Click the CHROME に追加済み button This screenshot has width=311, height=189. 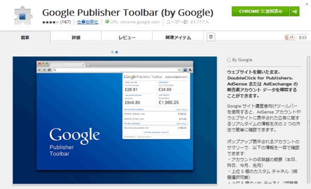click(260, 11)
